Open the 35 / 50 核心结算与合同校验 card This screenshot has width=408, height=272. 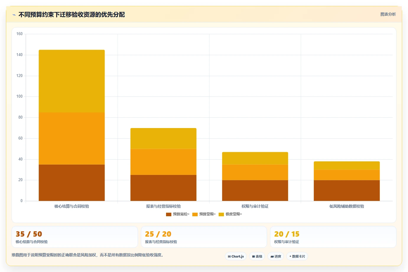point(75,237)
